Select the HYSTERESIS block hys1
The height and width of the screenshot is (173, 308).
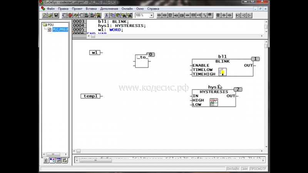point(214,92)
